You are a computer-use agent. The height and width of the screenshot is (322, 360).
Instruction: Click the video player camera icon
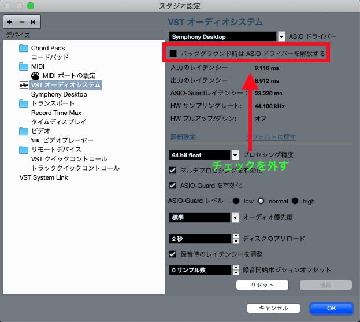click(x=35, y=140)
